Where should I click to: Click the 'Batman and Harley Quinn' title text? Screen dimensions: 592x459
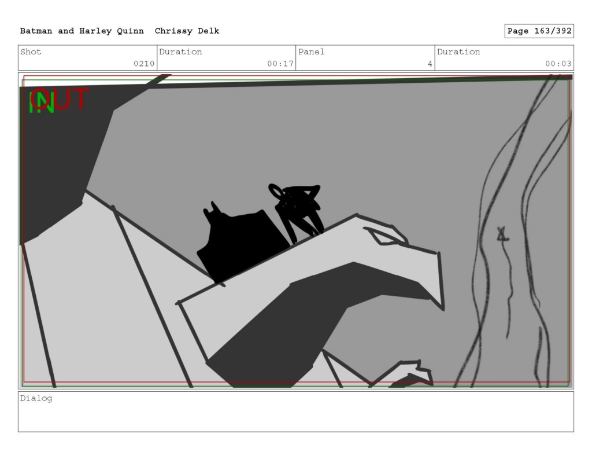pos(82,31)
